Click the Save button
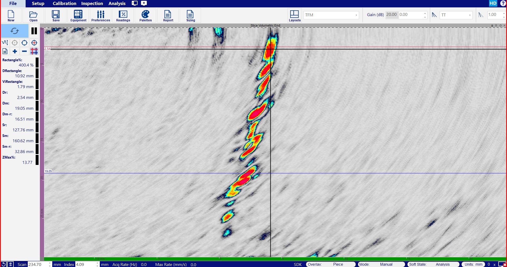Screen dimensions: 507x267 coord(56,16)
